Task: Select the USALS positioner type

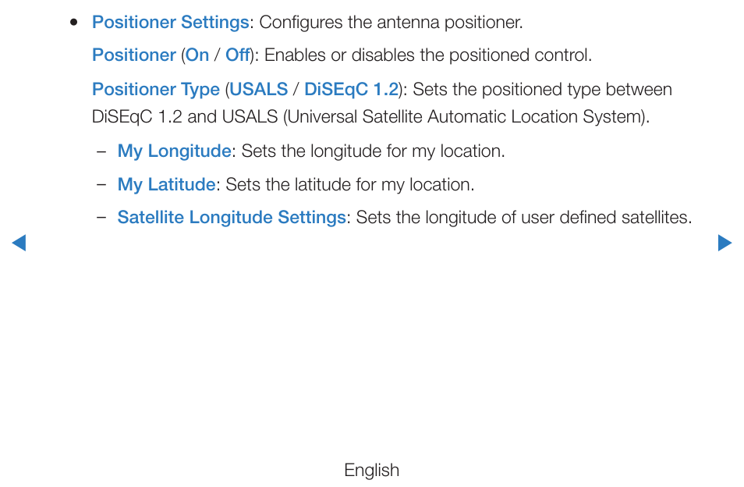Action: point(259,89)
